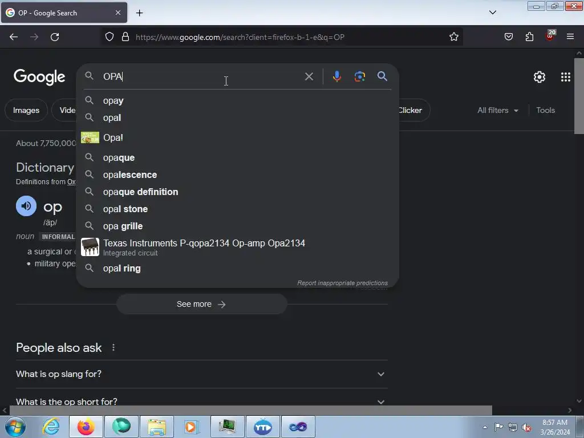584x438 pixels.
Task: Open the Firefox extensions puzzle icon
Action: (x=529, y=37)
